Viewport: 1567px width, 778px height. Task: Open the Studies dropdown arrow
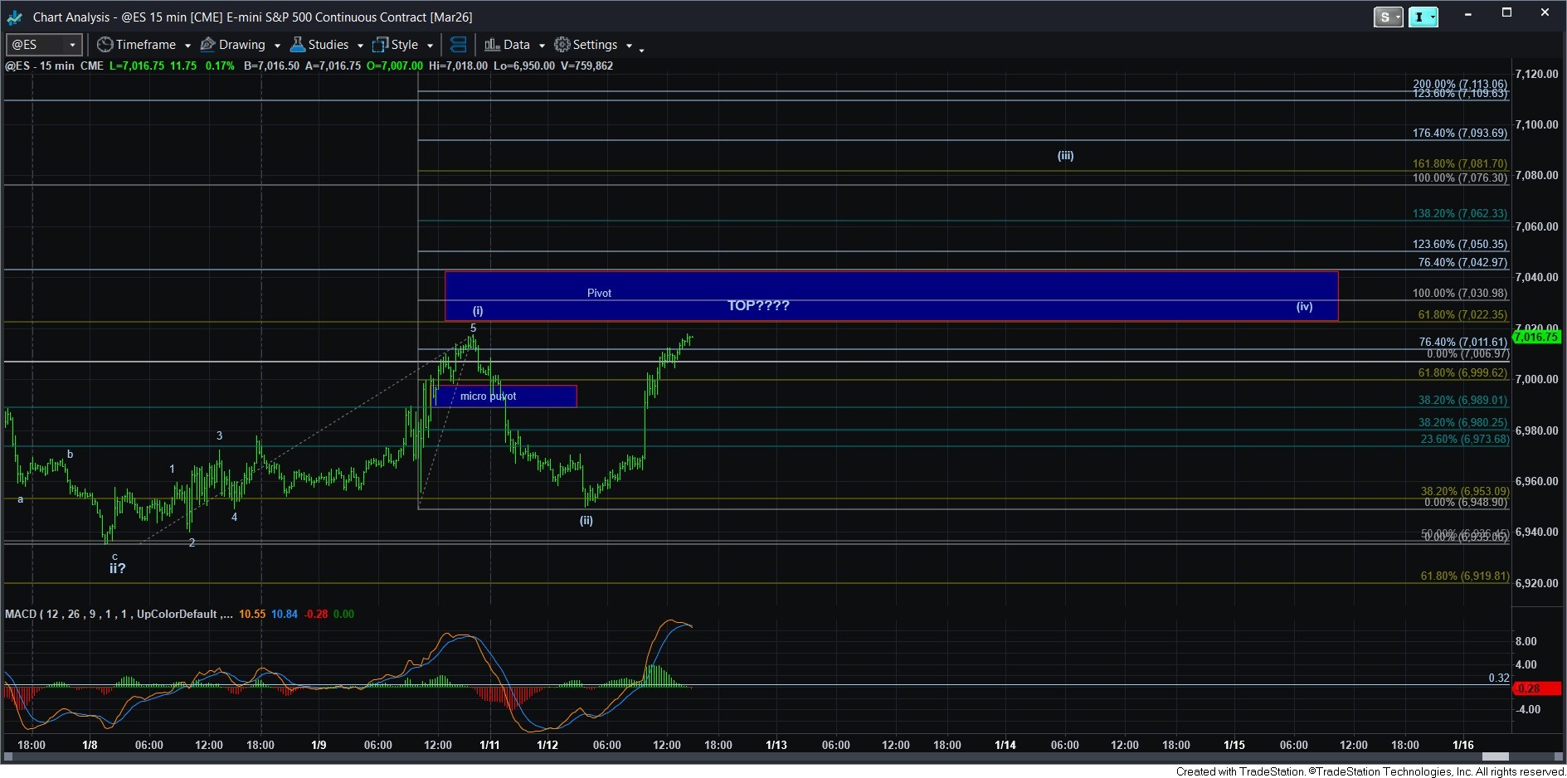tap(359, 46)
